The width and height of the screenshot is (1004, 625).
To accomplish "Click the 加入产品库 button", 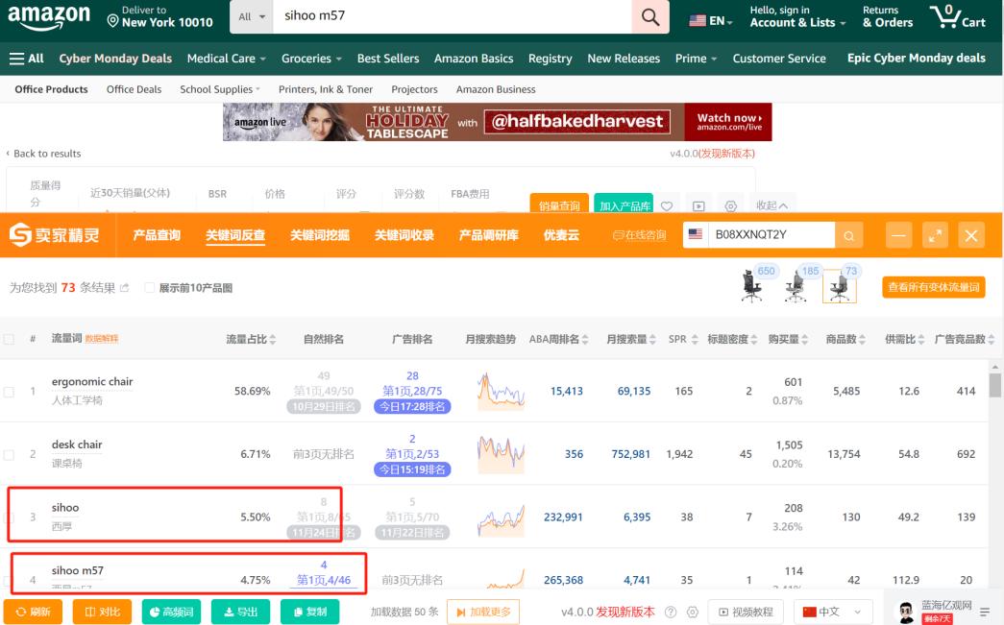I will pyautogui.click(x=624, y=204).
